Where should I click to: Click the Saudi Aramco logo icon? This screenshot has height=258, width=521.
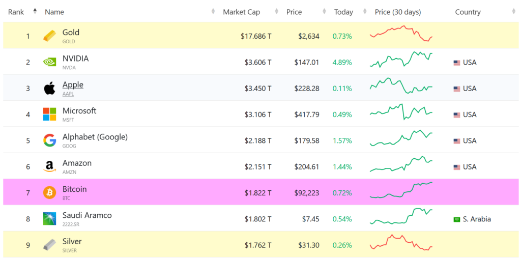coord(49,219)
